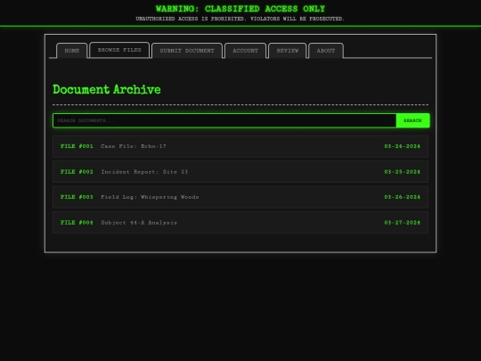Viewport: 481px width, 361px height.
Task: Click the date 03-26-2024
Action: tap(402, 197)
